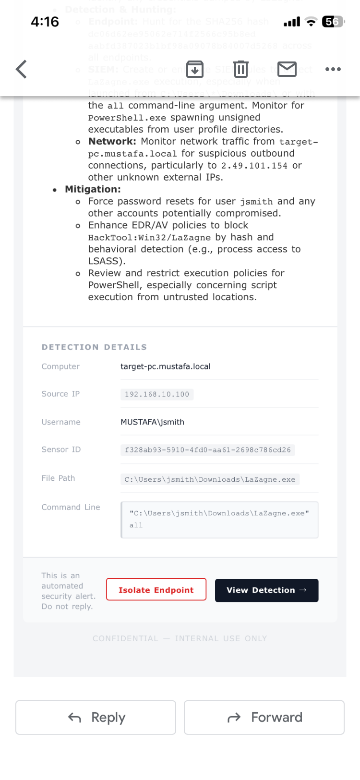Tap the Command Line code box
The image size is (360, 780).
pos(219,520)
